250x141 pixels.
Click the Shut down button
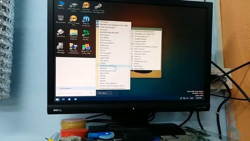click(102, 93)
